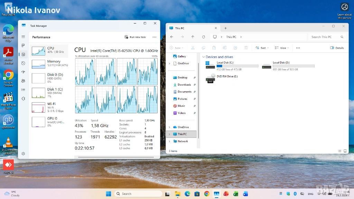Switch to large icons view in Explorer
The width and height of the screenshot is (354, 199).
345,151
